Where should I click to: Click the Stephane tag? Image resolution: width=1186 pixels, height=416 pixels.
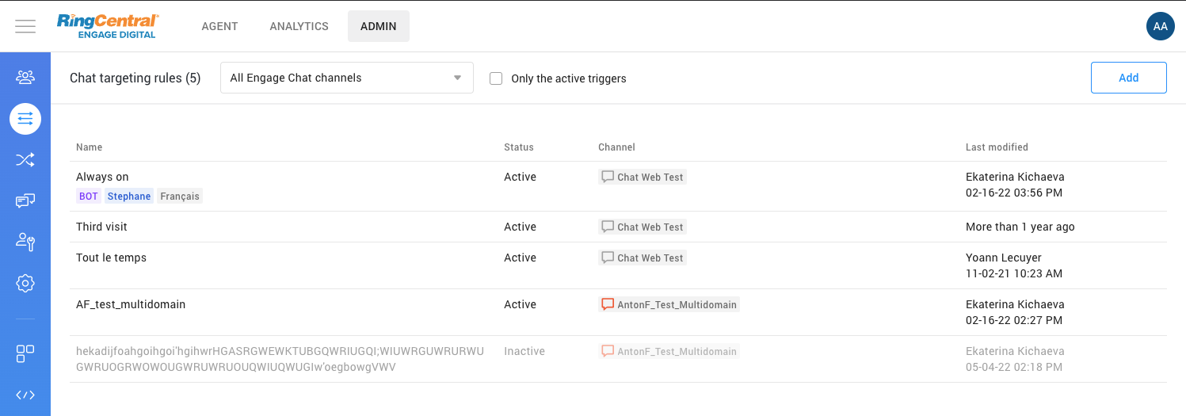coord(129,196)
